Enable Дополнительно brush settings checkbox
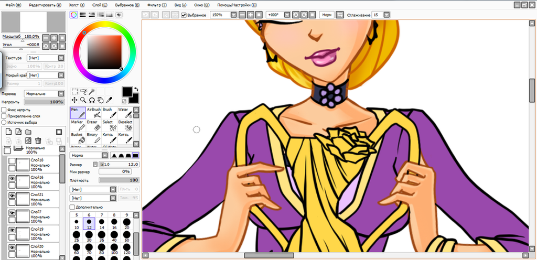537x260 pixels. coord(72,207)
